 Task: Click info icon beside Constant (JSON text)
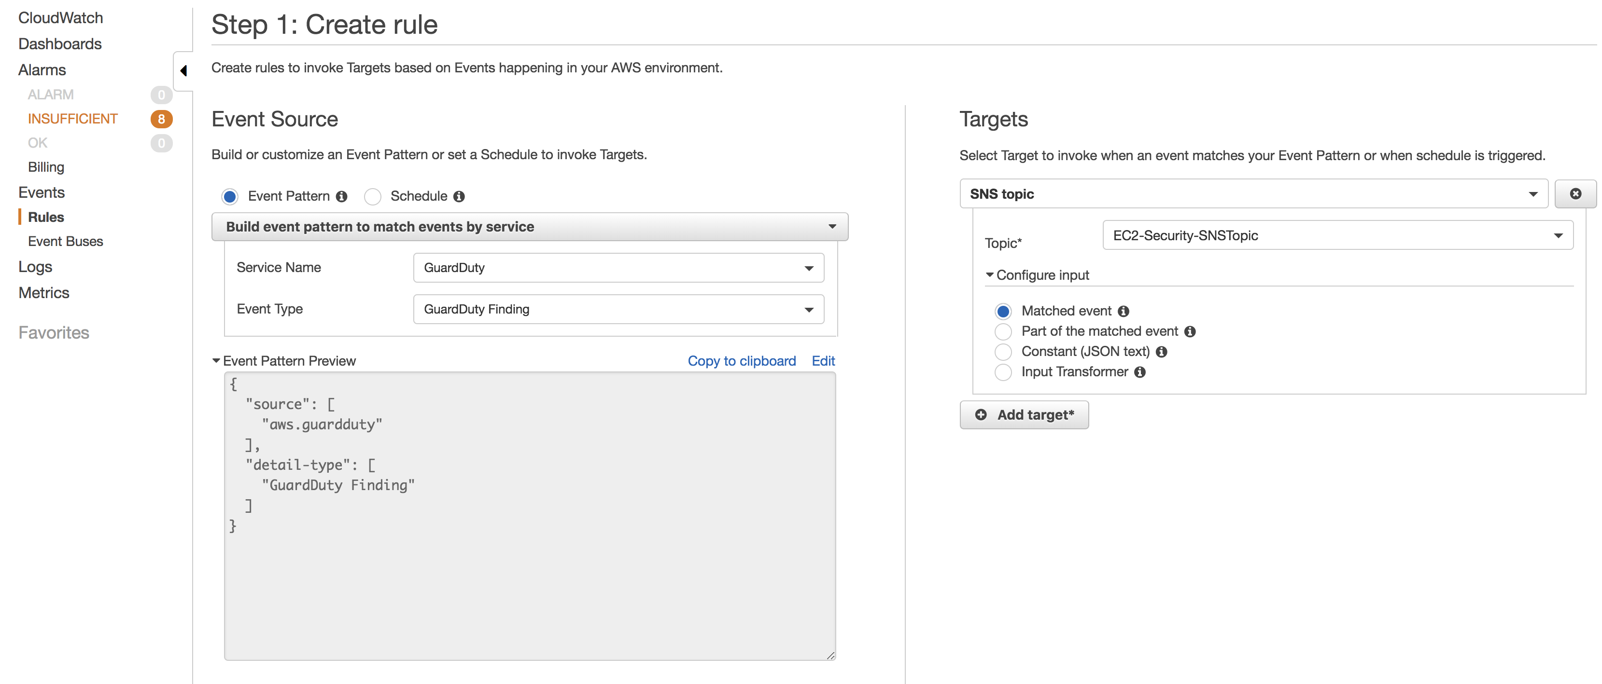(1161, 352)
